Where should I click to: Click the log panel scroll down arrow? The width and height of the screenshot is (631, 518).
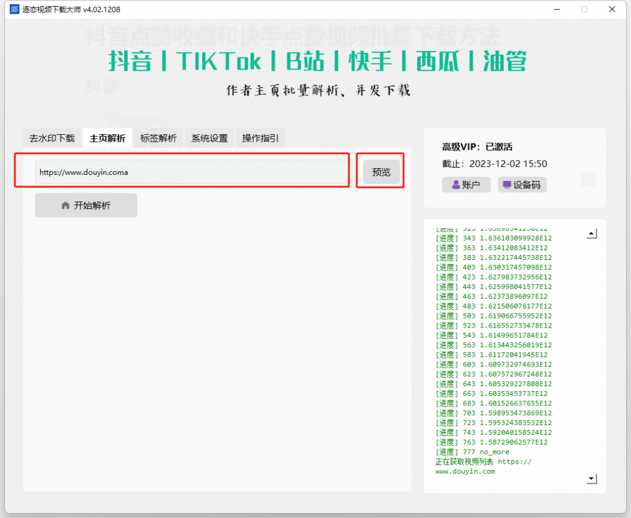[x=592, y=479]
